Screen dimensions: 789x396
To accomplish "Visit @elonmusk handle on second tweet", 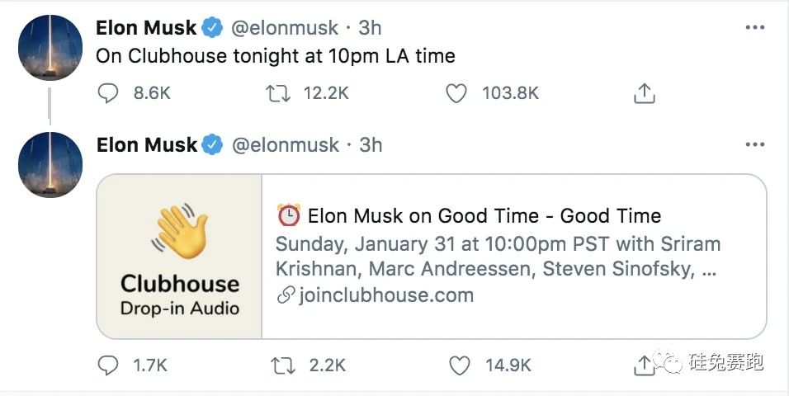I will tap(286, 145).
